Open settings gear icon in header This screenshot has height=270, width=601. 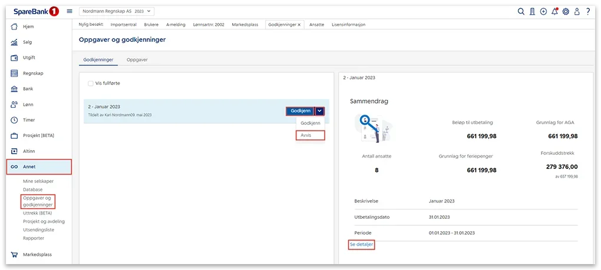point(566,11)
